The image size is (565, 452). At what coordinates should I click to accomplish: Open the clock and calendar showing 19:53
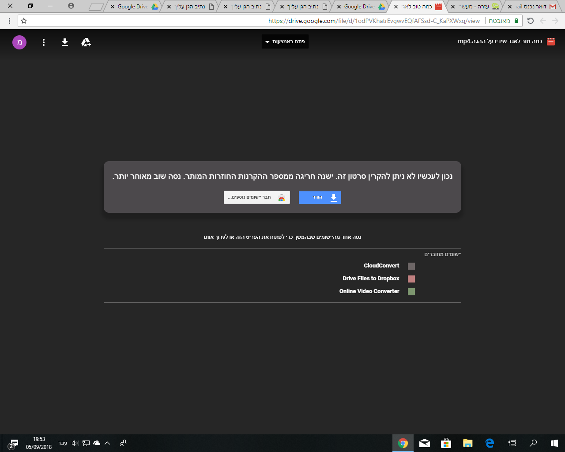tap(39, 443)
